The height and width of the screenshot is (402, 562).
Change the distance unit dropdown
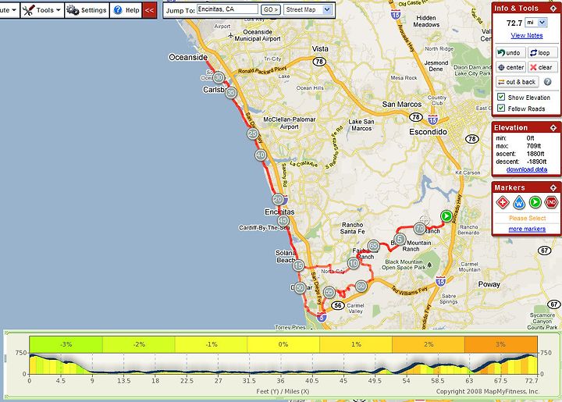[x=536, y=23]
